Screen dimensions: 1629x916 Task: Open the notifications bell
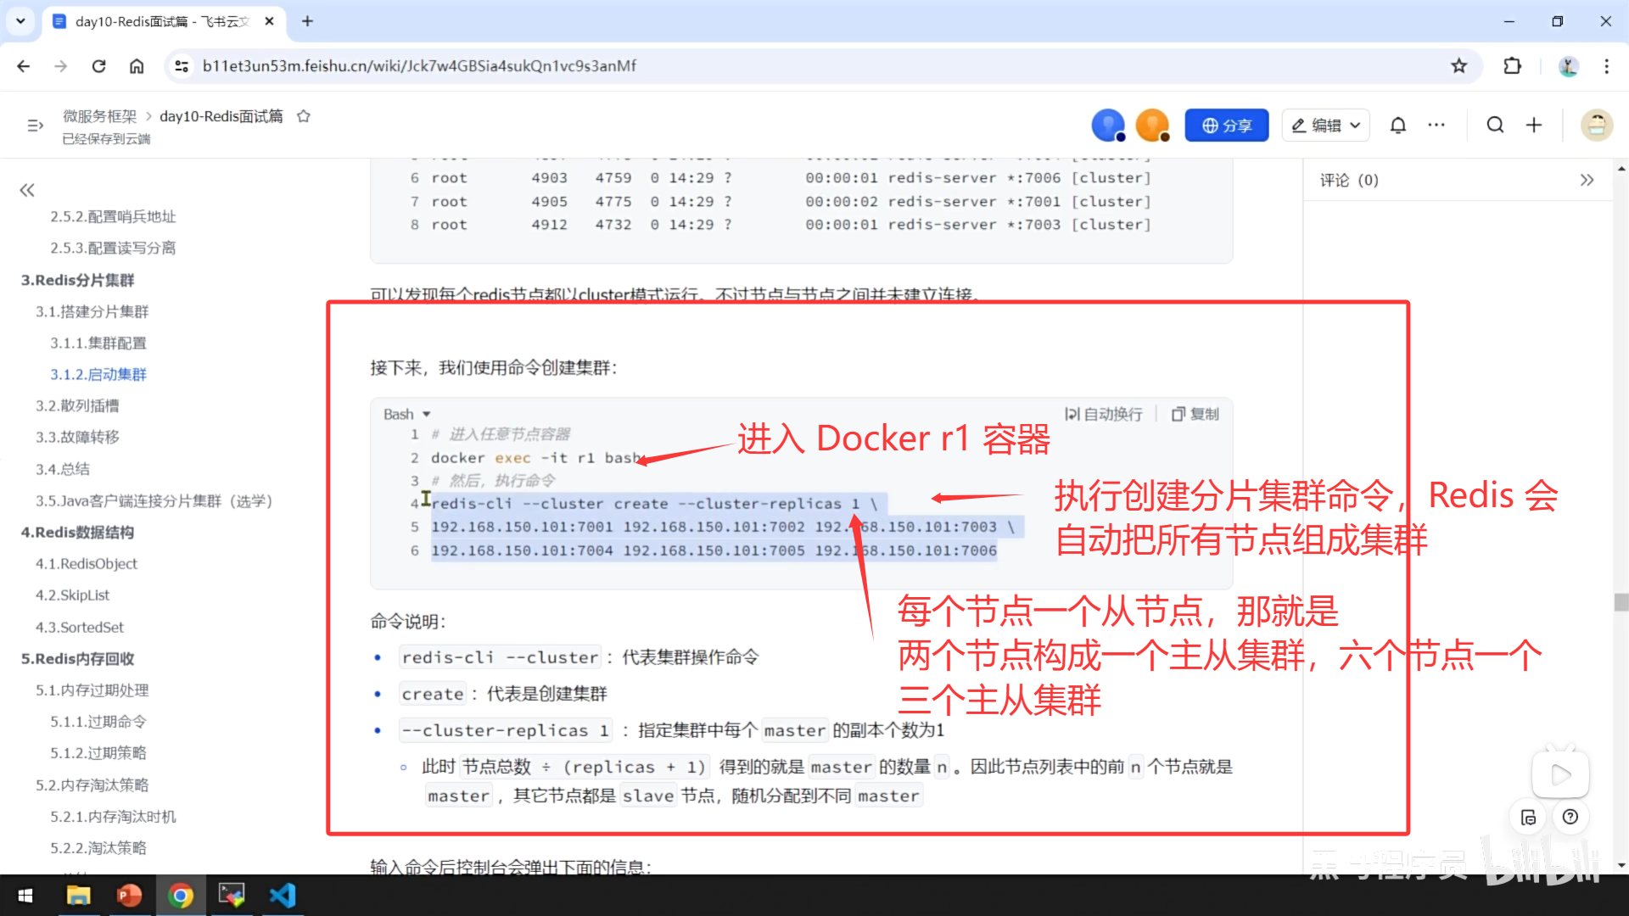pos(1398,126)
